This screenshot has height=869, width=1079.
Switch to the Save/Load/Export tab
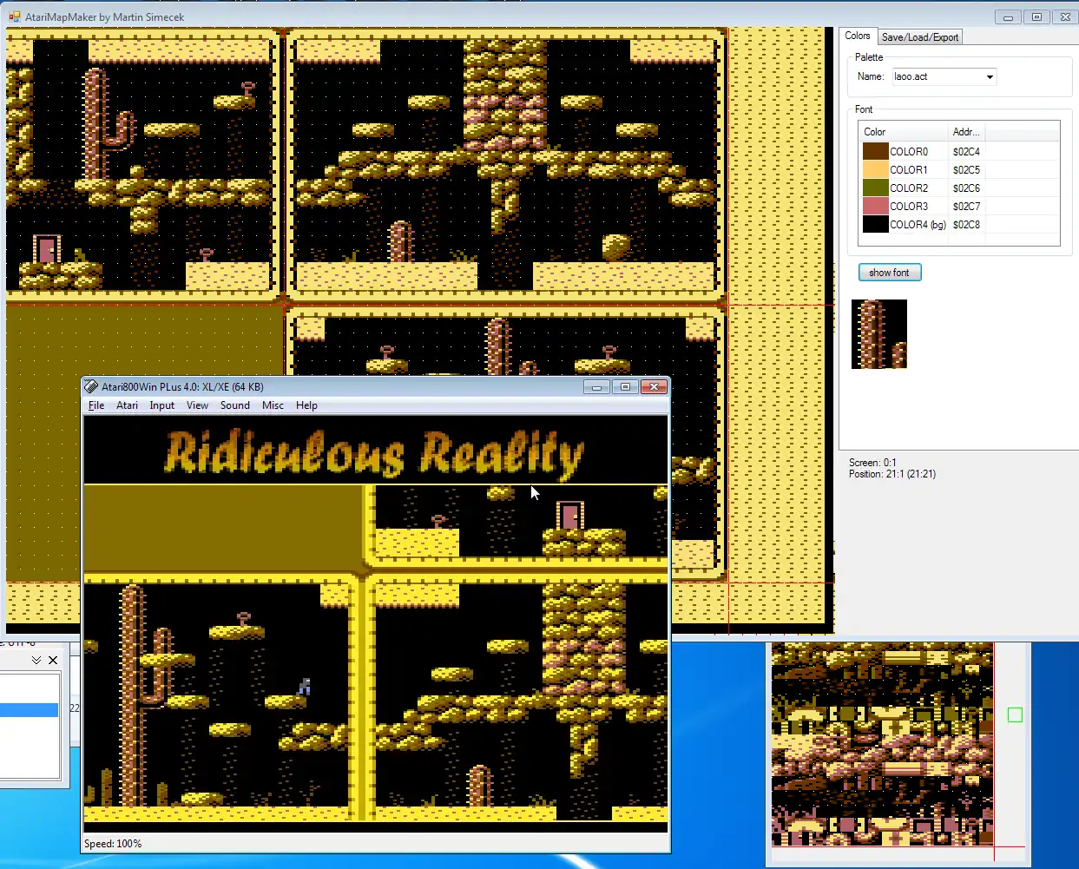point(919,36)
